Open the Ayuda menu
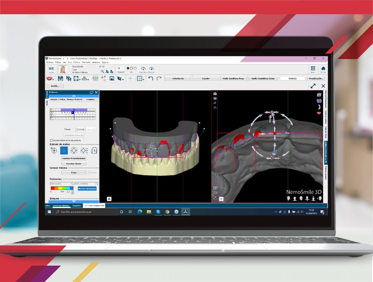Screen dimensions: 373x282 click(105, 62)
